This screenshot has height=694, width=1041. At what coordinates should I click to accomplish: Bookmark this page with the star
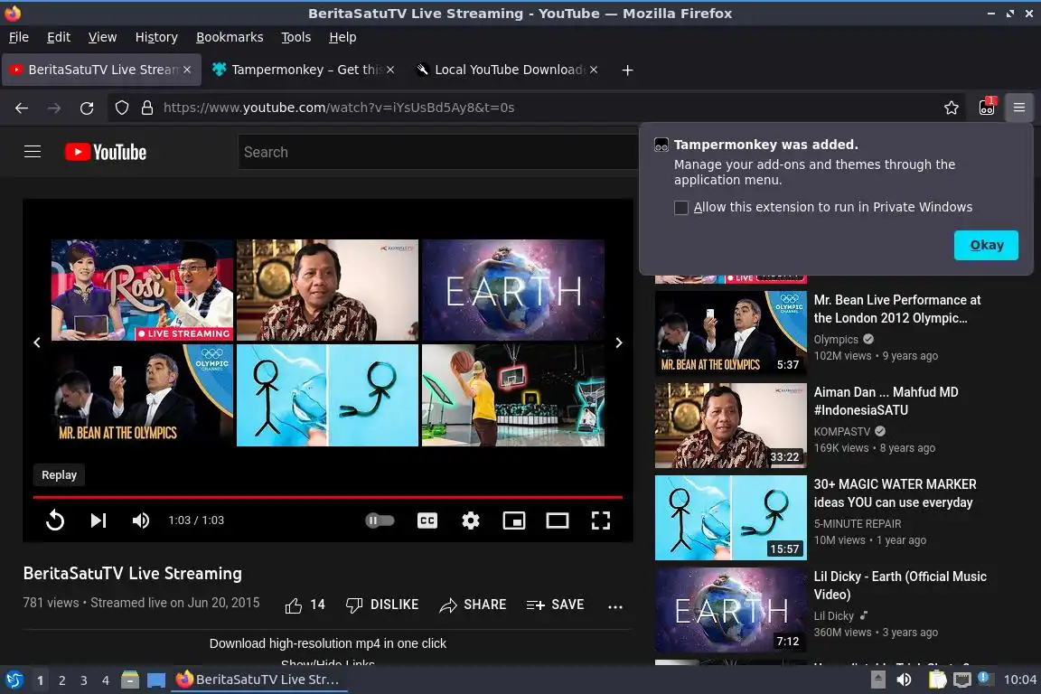[x=952, y=108]
